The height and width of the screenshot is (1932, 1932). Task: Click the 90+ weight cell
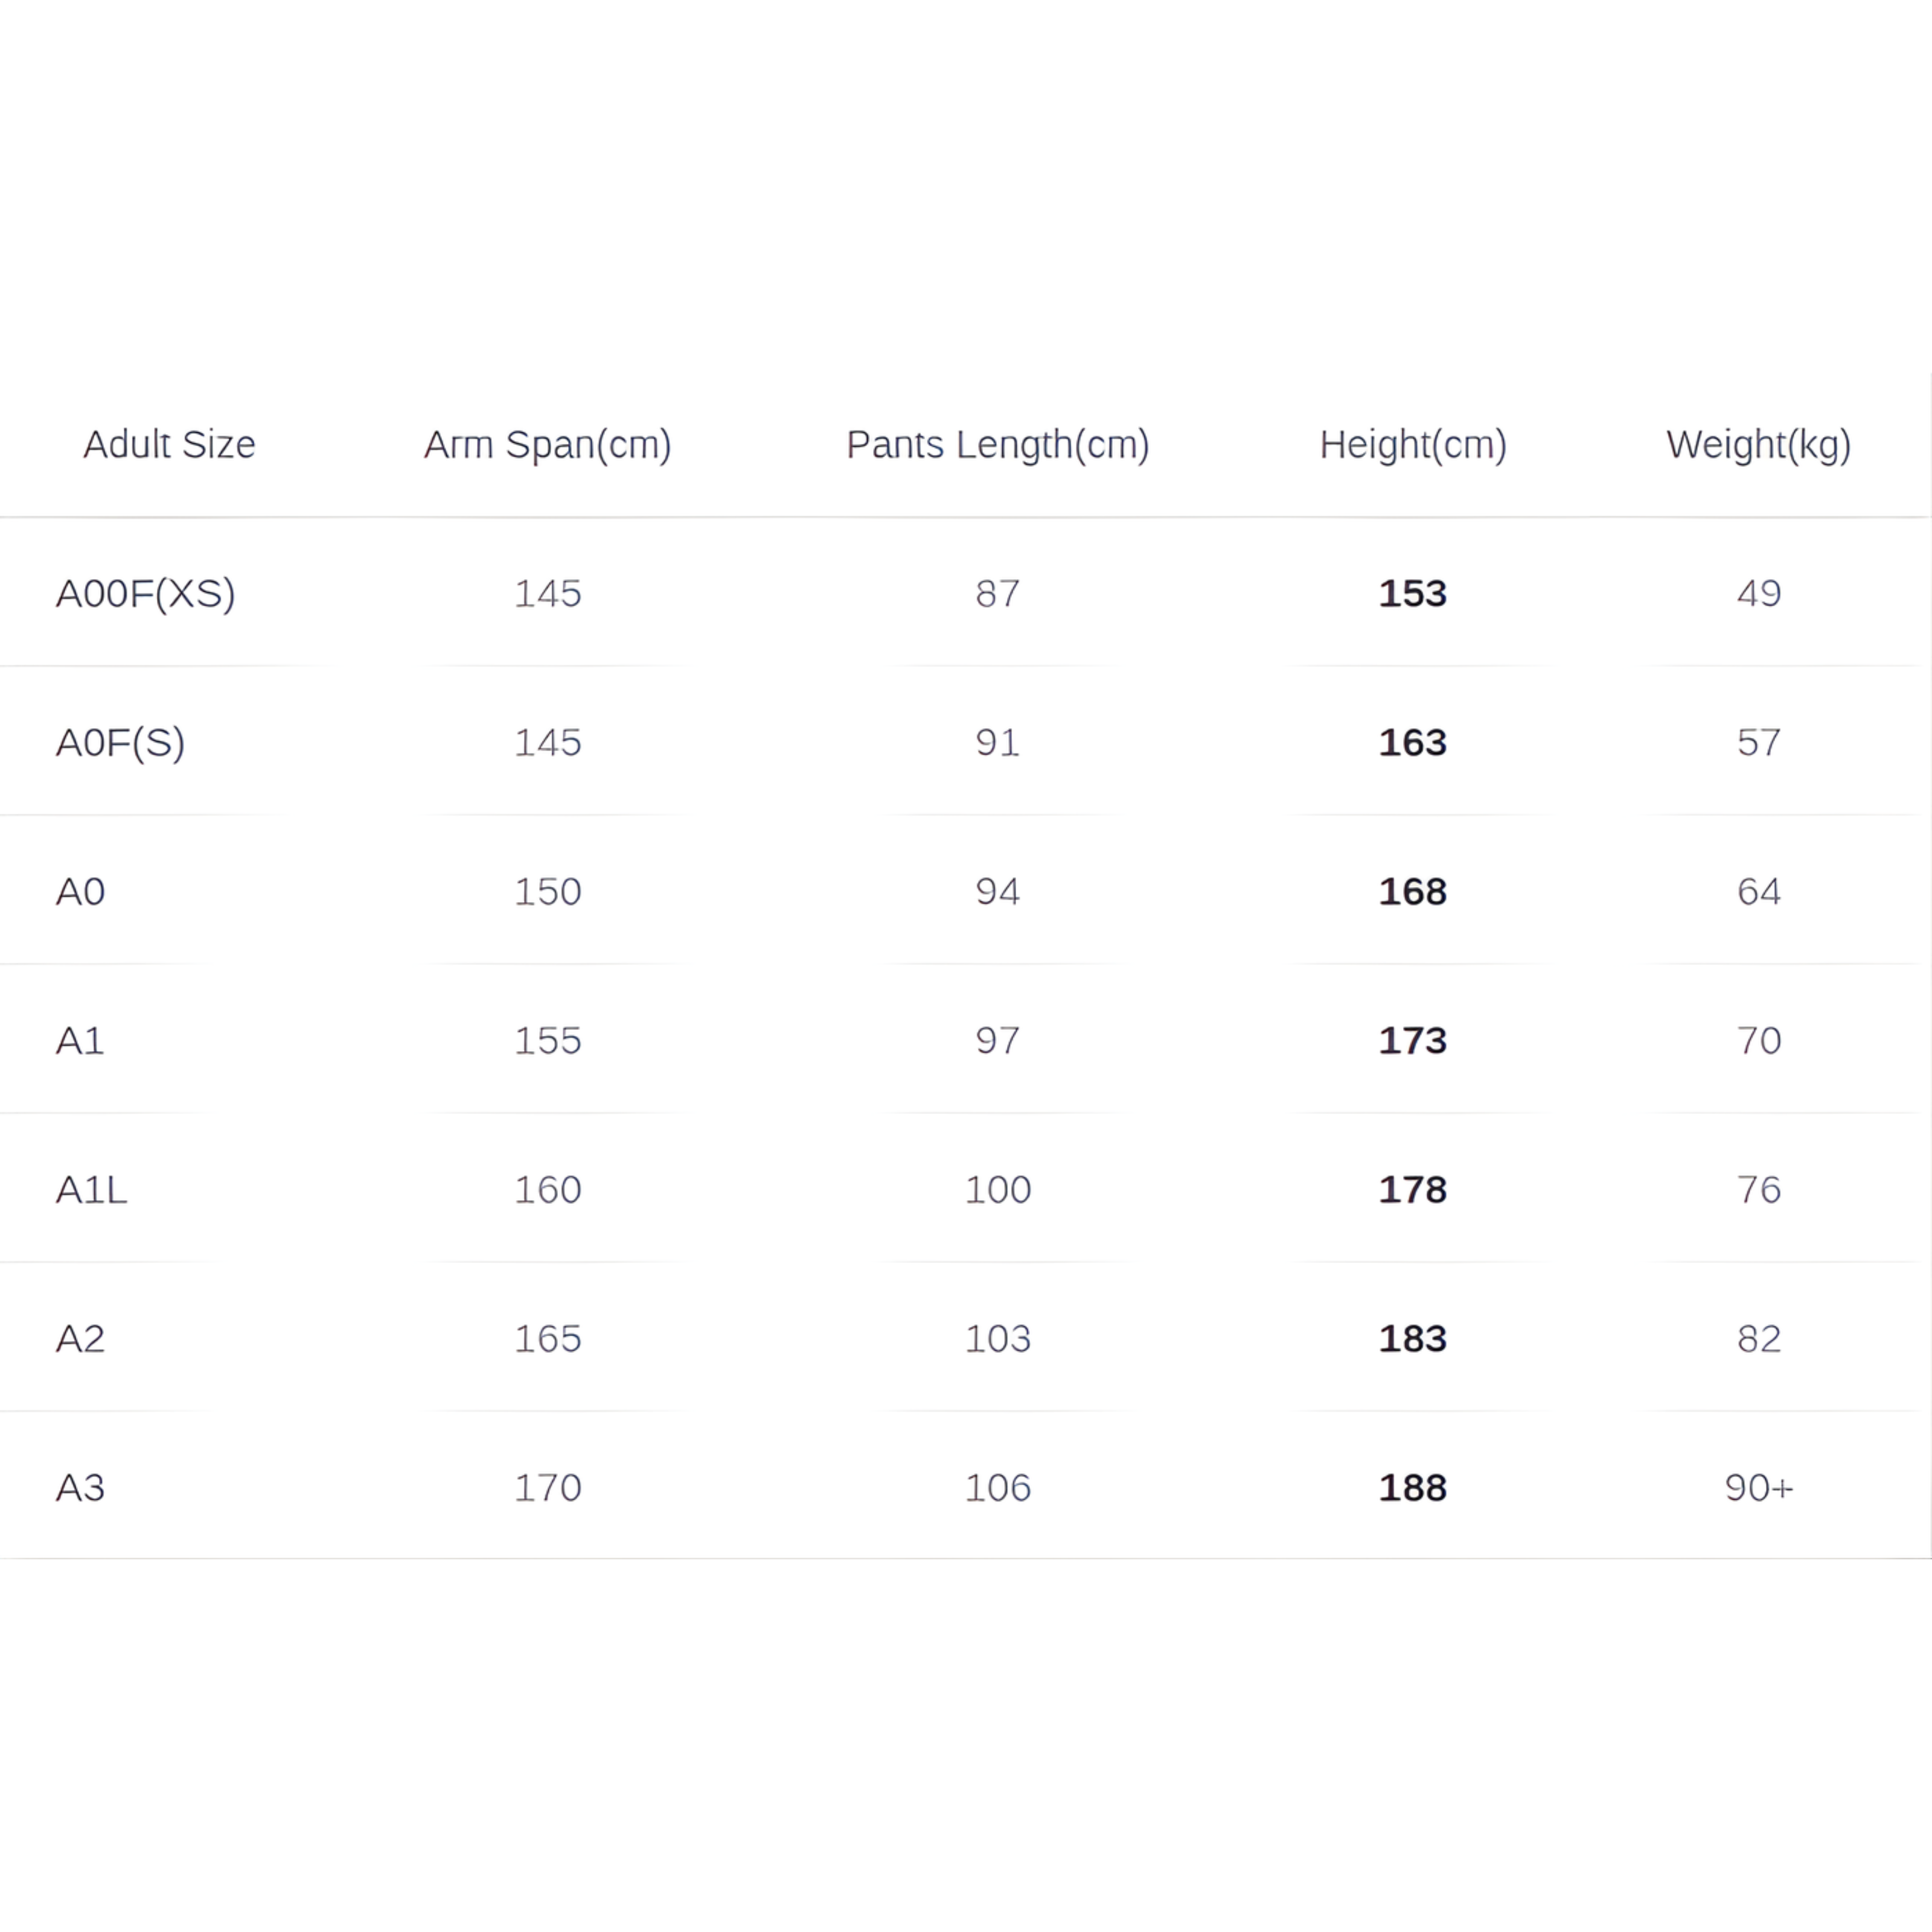[x=1758, y=1487]
